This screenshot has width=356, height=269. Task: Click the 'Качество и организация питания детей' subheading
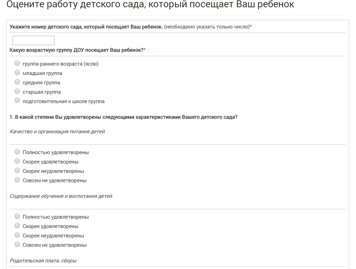click(57, 132)
